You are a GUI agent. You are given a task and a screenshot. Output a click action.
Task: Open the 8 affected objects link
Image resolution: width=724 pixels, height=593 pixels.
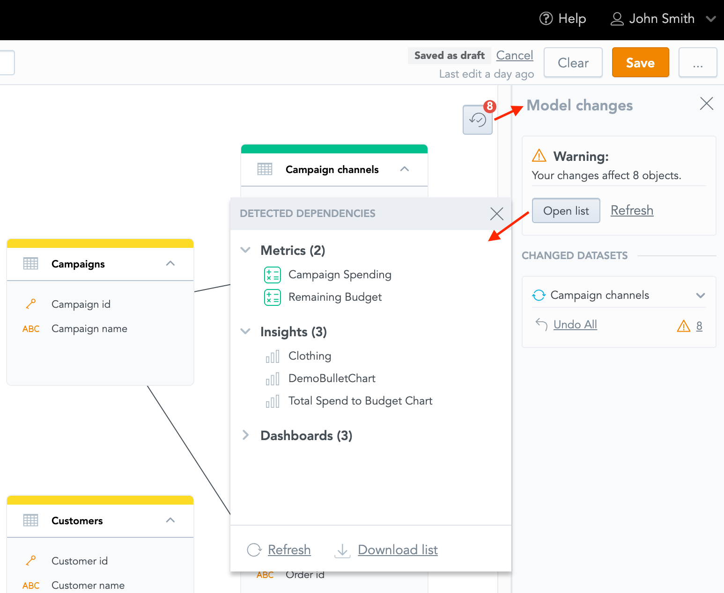(699, 325)
